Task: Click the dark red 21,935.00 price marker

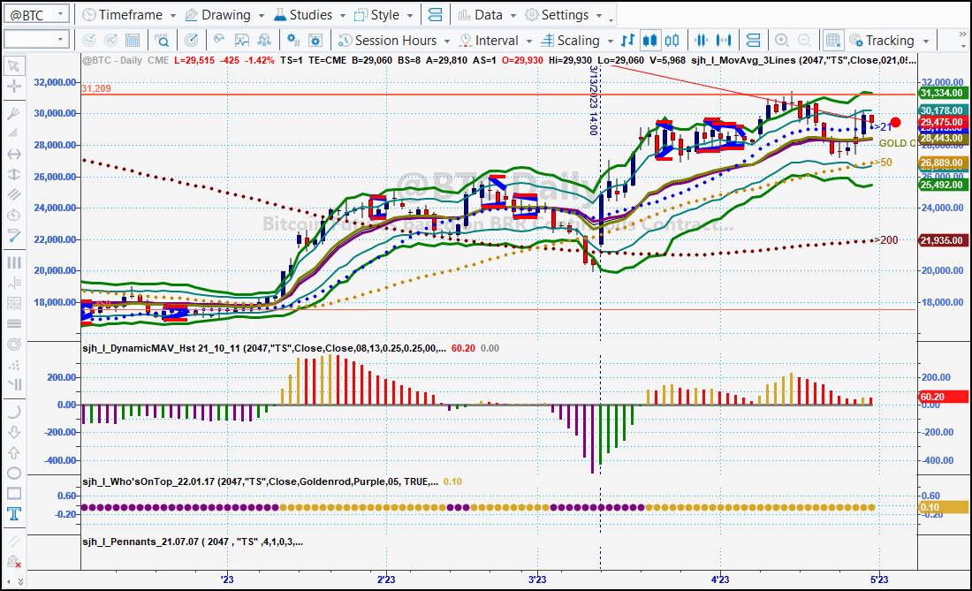Action: coord(942,240)
